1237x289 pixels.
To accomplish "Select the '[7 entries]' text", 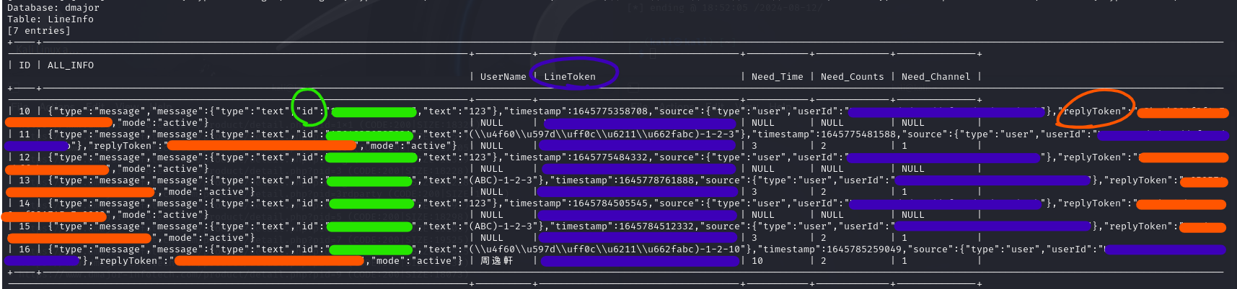I will coord(39,31).
